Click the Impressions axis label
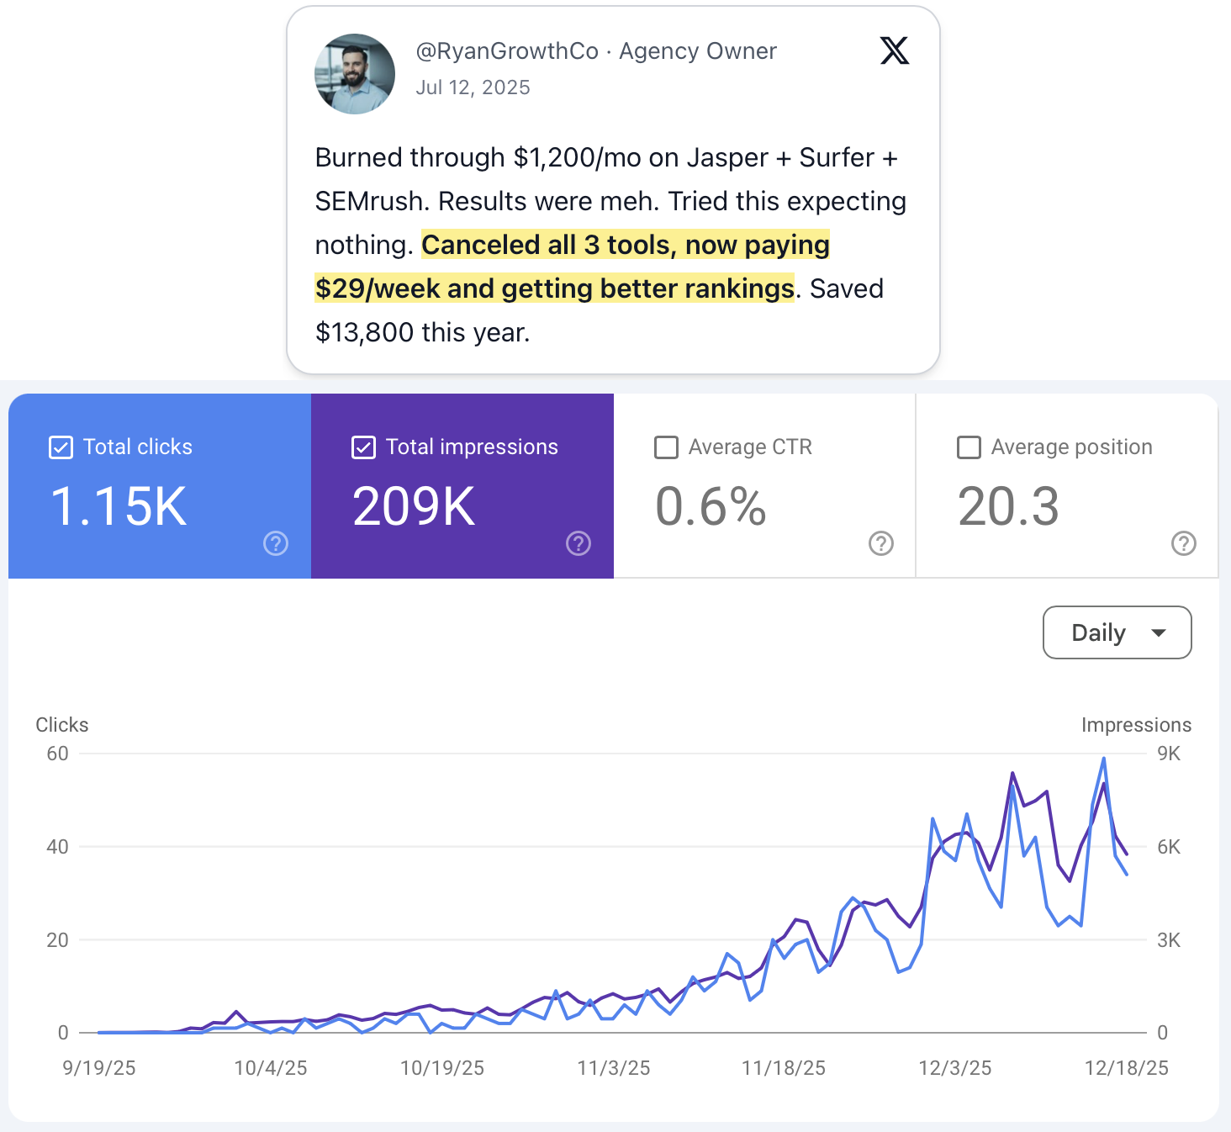The width and height of the screenshot is (1231, 1132). (1137, 725)
